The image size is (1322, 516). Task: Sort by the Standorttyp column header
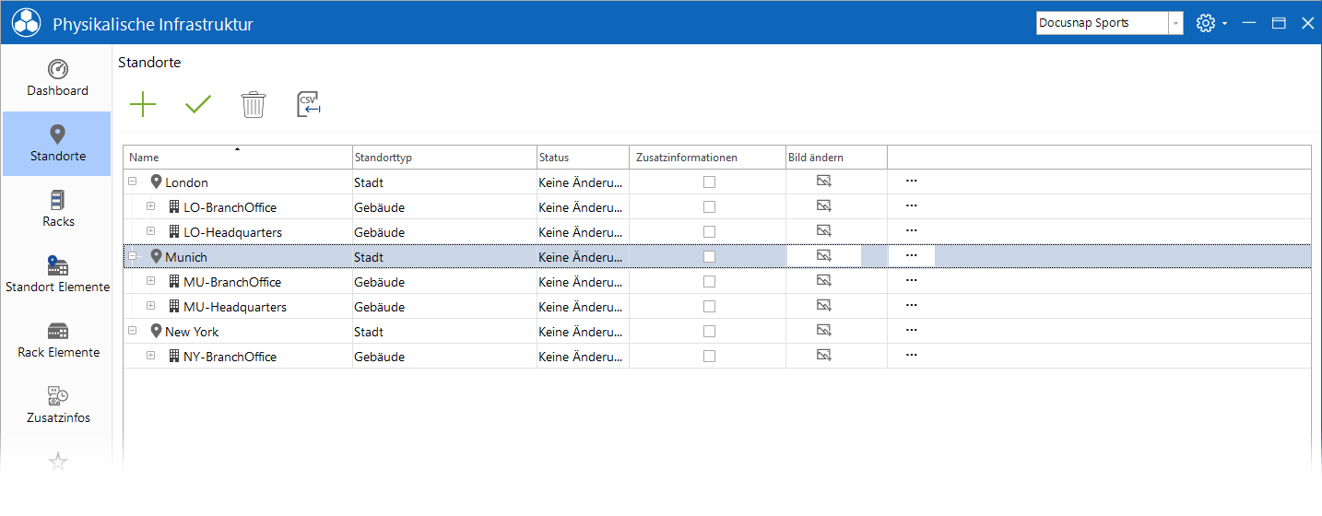click(x=444, y=158)
